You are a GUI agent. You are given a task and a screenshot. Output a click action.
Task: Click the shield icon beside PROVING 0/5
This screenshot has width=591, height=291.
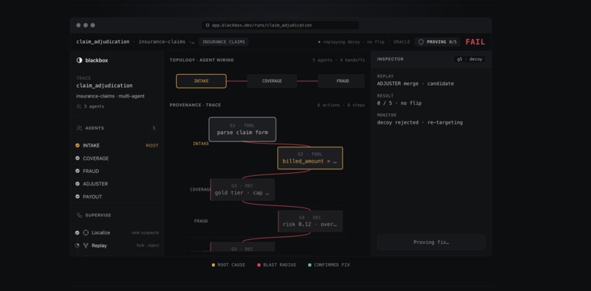421,42
